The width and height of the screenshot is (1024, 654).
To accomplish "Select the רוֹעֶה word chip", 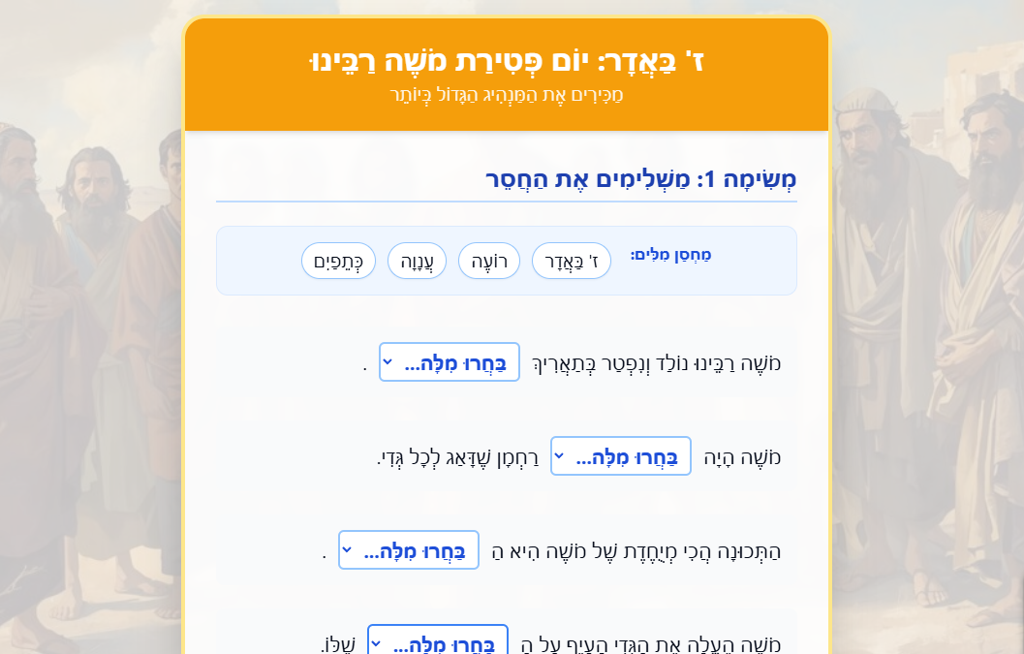I will [489, 261].
